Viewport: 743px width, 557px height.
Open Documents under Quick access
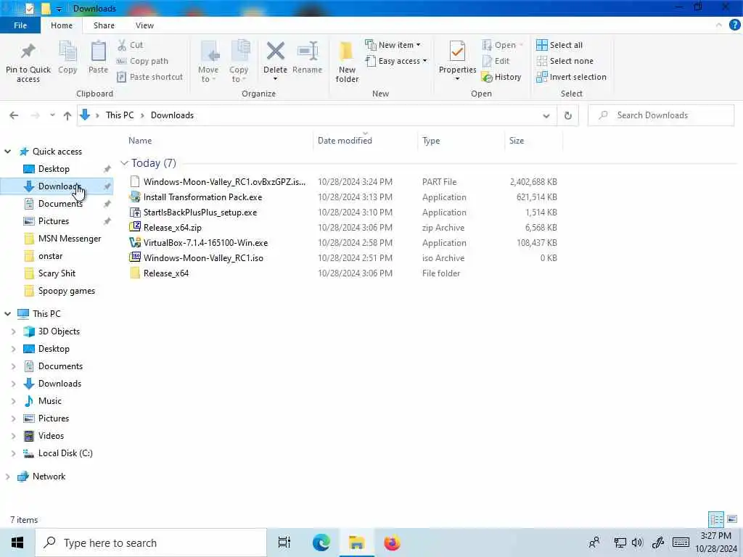tap(60, 204)
